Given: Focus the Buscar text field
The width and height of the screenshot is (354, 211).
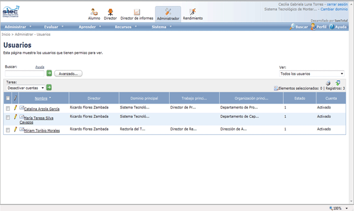Looking at the screenshot, I should click(x=24, y=73).
